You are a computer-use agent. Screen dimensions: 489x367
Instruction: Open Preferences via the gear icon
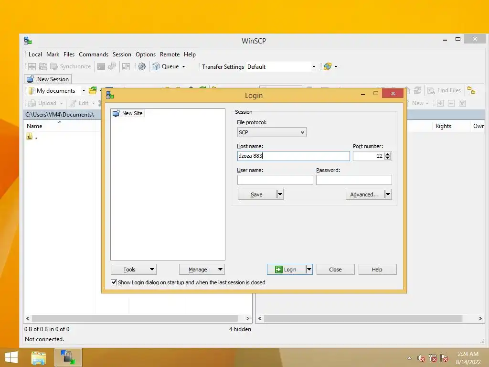(141, 66)
